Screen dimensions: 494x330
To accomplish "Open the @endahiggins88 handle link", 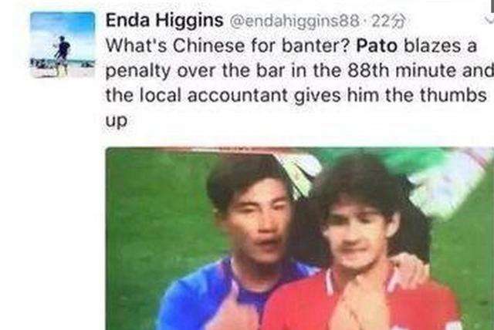I will click(x=295, y=22).
